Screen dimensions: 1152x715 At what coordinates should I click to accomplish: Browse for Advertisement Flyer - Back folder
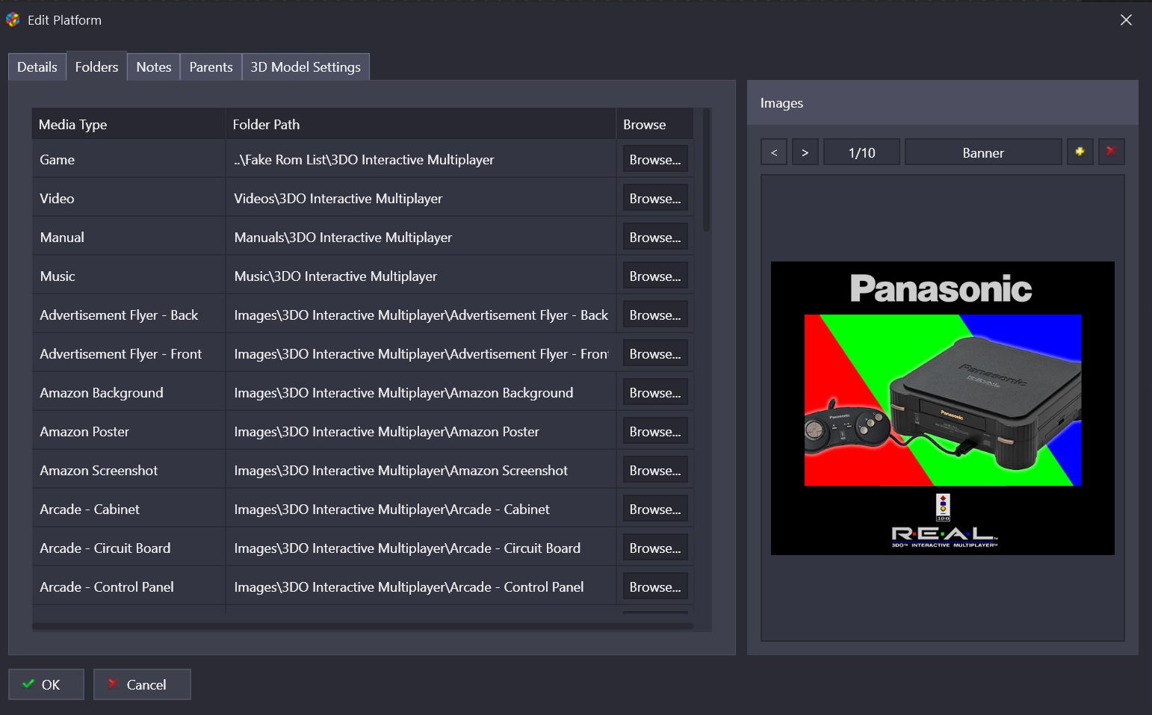(x=655, y=315)
